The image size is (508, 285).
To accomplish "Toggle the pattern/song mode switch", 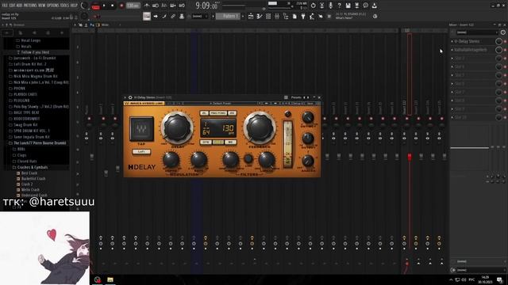I will (95, 6).
